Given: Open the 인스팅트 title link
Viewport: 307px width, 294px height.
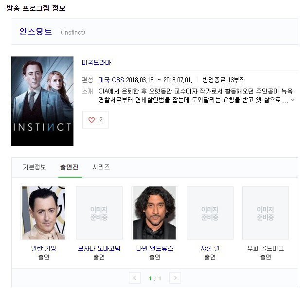Looking at the screenshot, I should click(x=36, y=32).
